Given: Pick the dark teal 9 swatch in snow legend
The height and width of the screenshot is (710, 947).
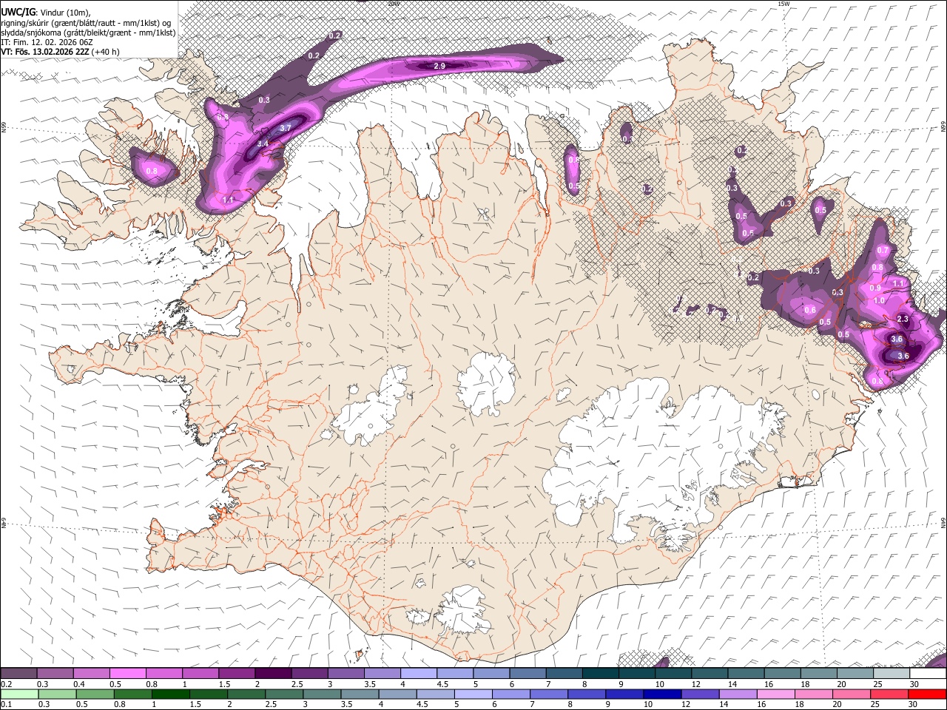Looking at the screenshot, I should point(637,673).
